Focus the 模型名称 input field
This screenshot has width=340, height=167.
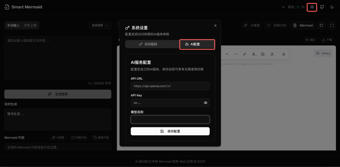point(170,120)
